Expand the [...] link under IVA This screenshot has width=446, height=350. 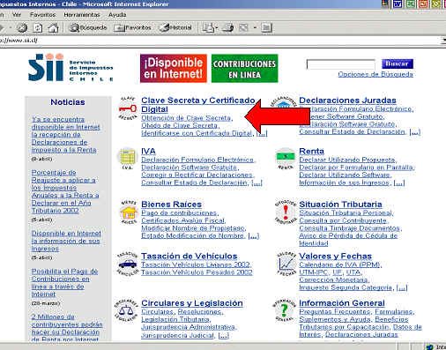coord(256,182)
